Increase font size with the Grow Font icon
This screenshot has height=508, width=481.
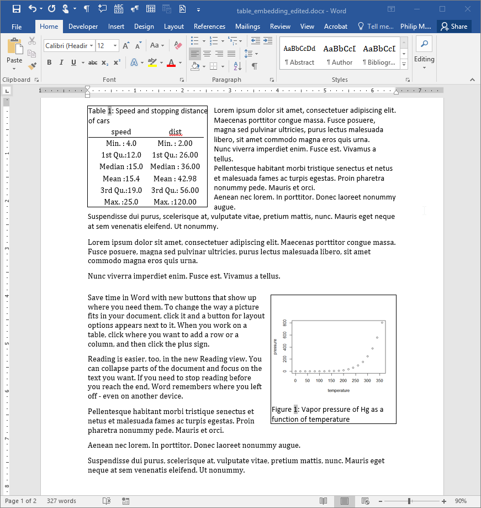click(126, 46)
